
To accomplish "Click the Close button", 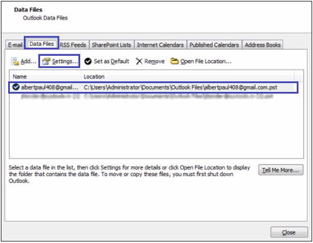I will point(289,233).
